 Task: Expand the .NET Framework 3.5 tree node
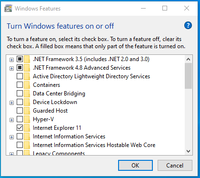pyautogui.click(x=11, y=60)
